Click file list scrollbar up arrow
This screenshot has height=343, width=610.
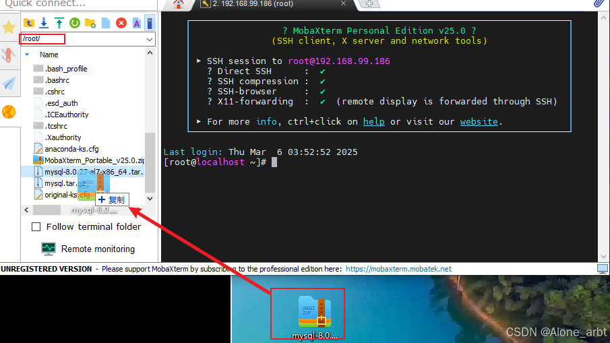pyautogui.click(x=150, y=53)
